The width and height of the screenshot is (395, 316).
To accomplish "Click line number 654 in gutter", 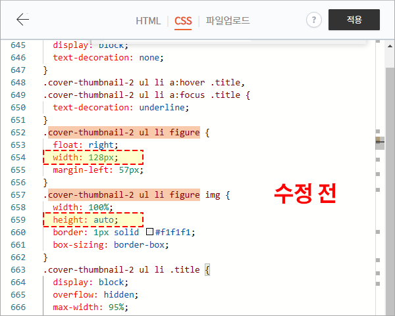I will coord(18,158).
